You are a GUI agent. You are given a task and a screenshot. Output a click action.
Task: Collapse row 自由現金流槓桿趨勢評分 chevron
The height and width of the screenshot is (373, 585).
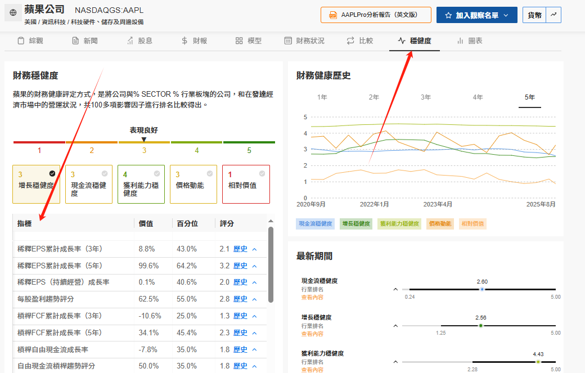254,366
